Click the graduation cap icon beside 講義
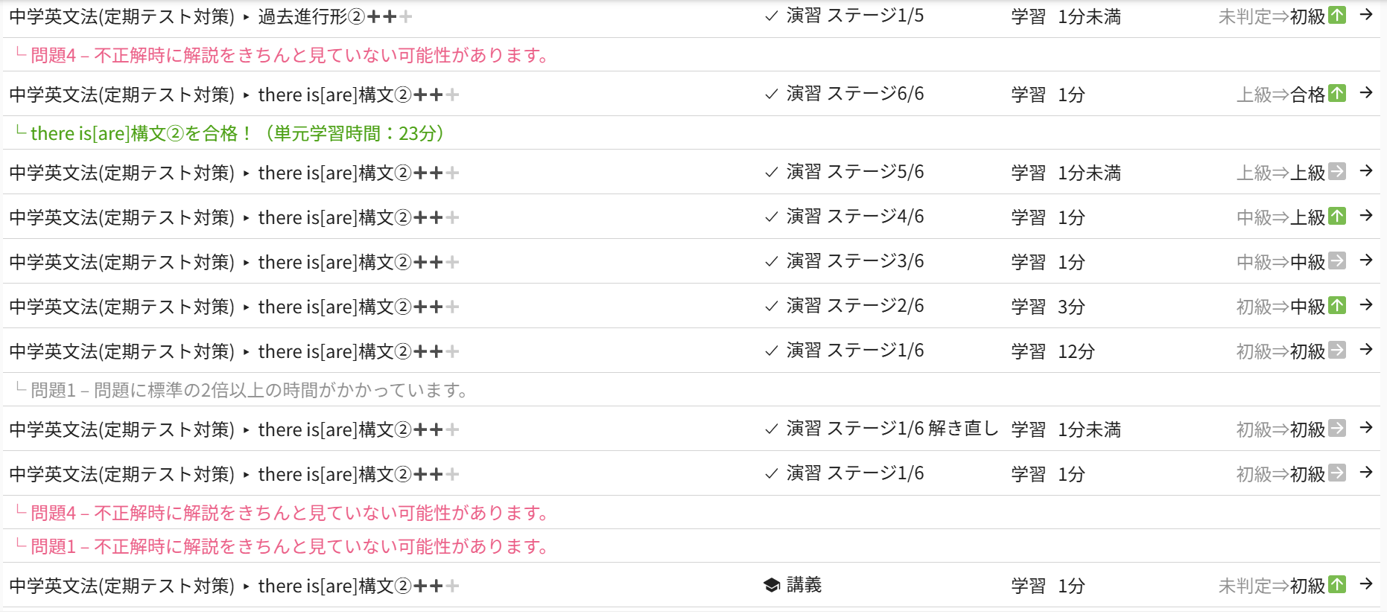The height and width of the screenshot is (614, 1387). (772, 586)
